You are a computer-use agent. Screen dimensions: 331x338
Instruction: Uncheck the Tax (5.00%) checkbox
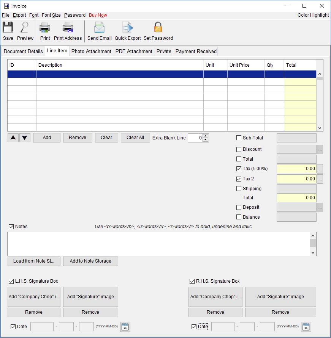[239, 169]
